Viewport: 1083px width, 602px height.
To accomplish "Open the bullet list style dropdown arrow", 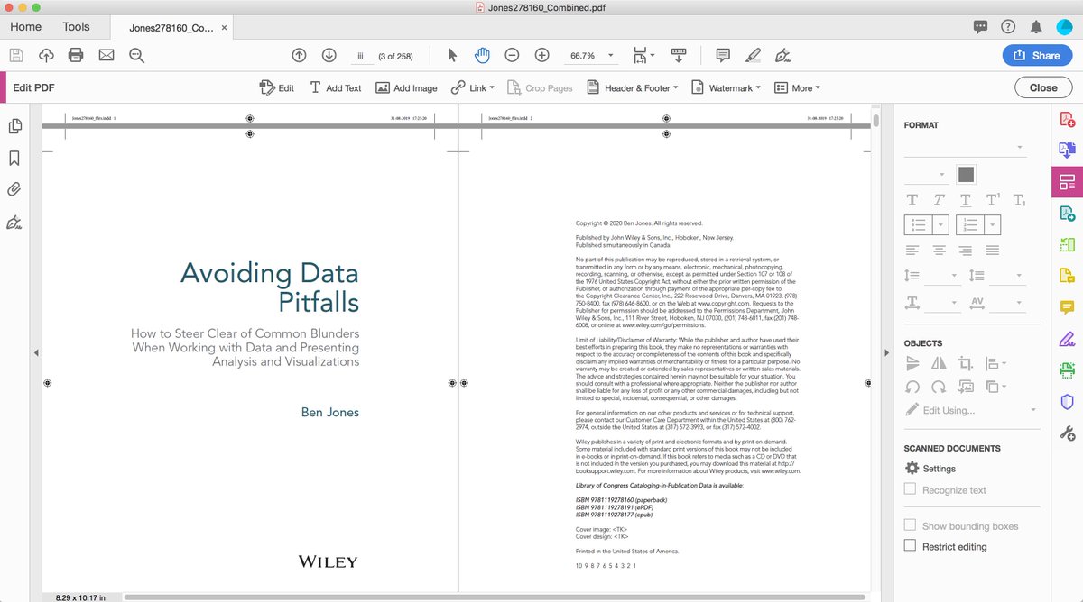I will [940, 224].
